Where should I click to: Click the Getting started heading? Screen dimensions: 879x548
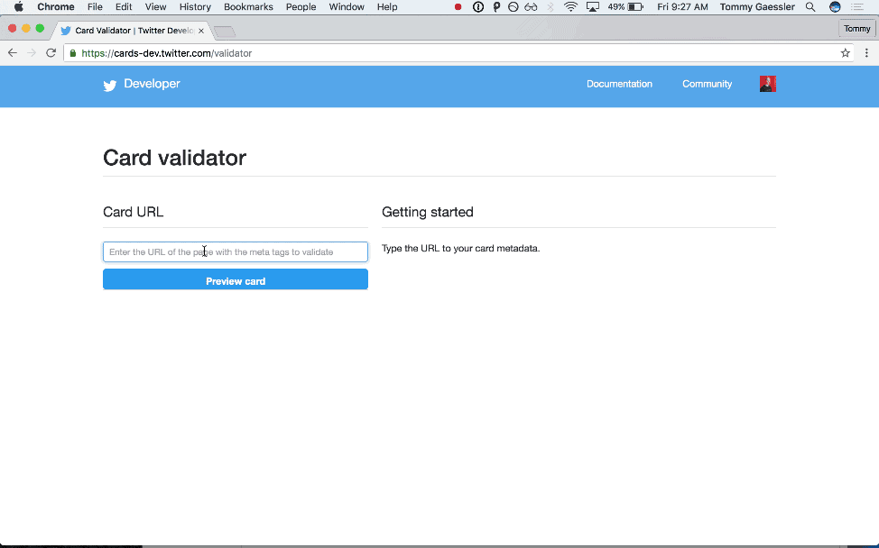[428, 212]
